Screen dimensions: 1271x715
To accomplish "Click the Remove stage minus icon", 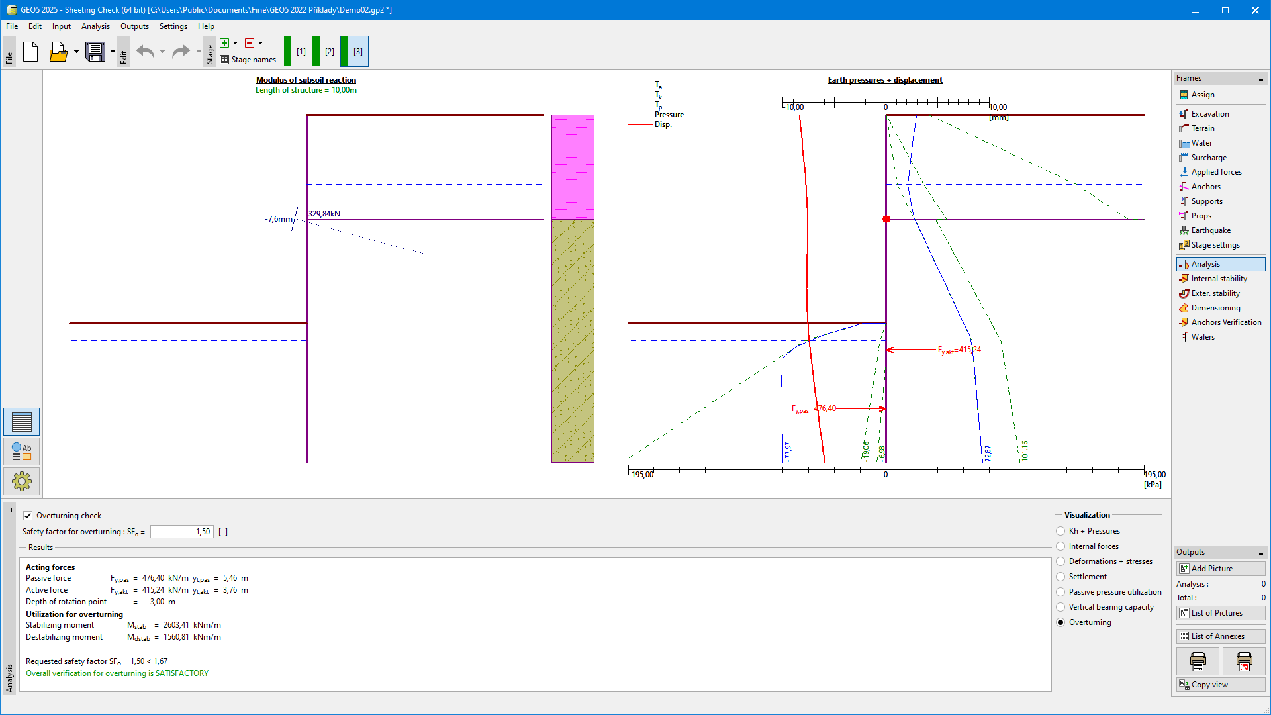I will coord(250,43).
